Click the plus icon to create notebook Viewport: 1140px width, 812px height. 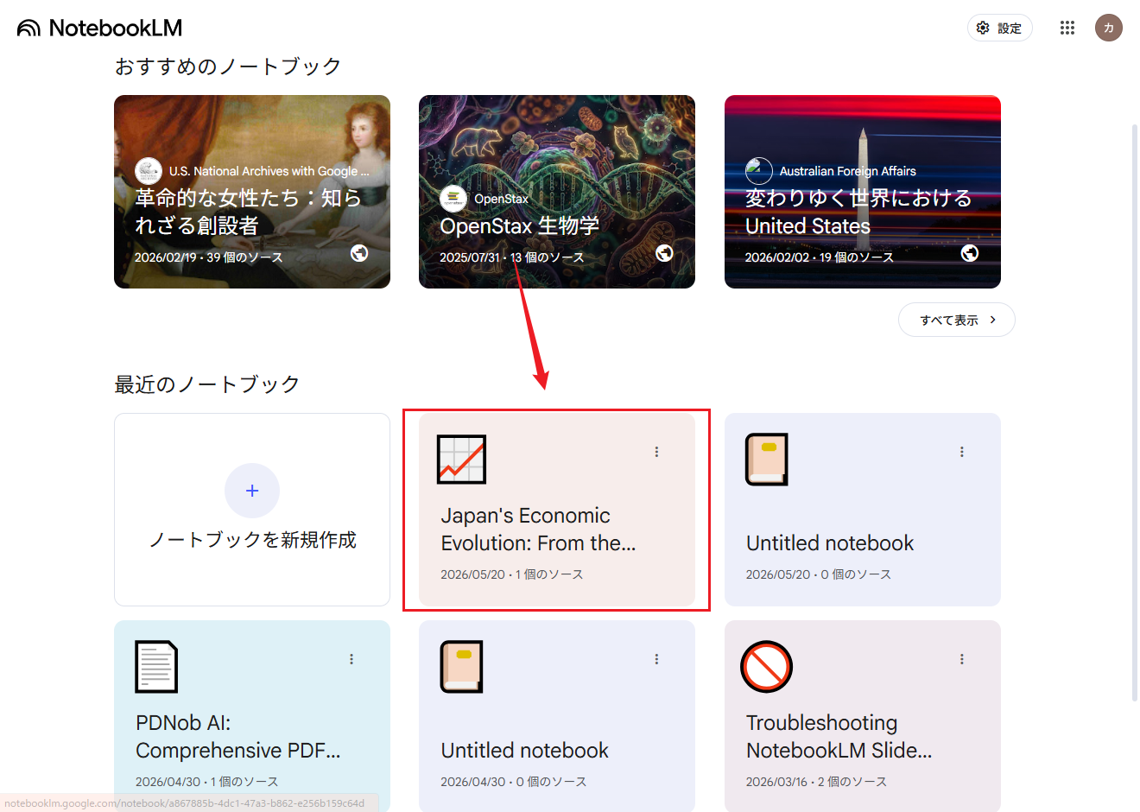[252, 491]
